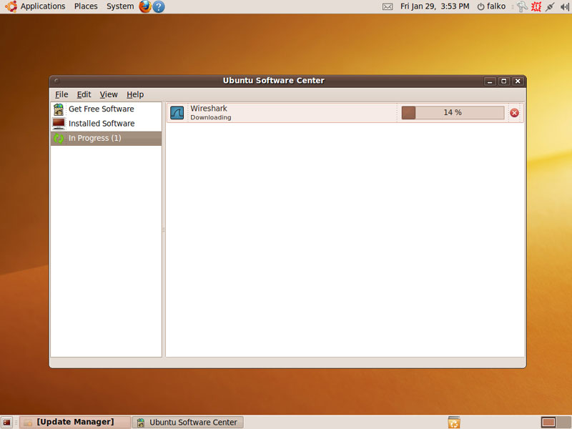Open the help icon in top panel
This screenshot has width=572, height=429.
159,6
